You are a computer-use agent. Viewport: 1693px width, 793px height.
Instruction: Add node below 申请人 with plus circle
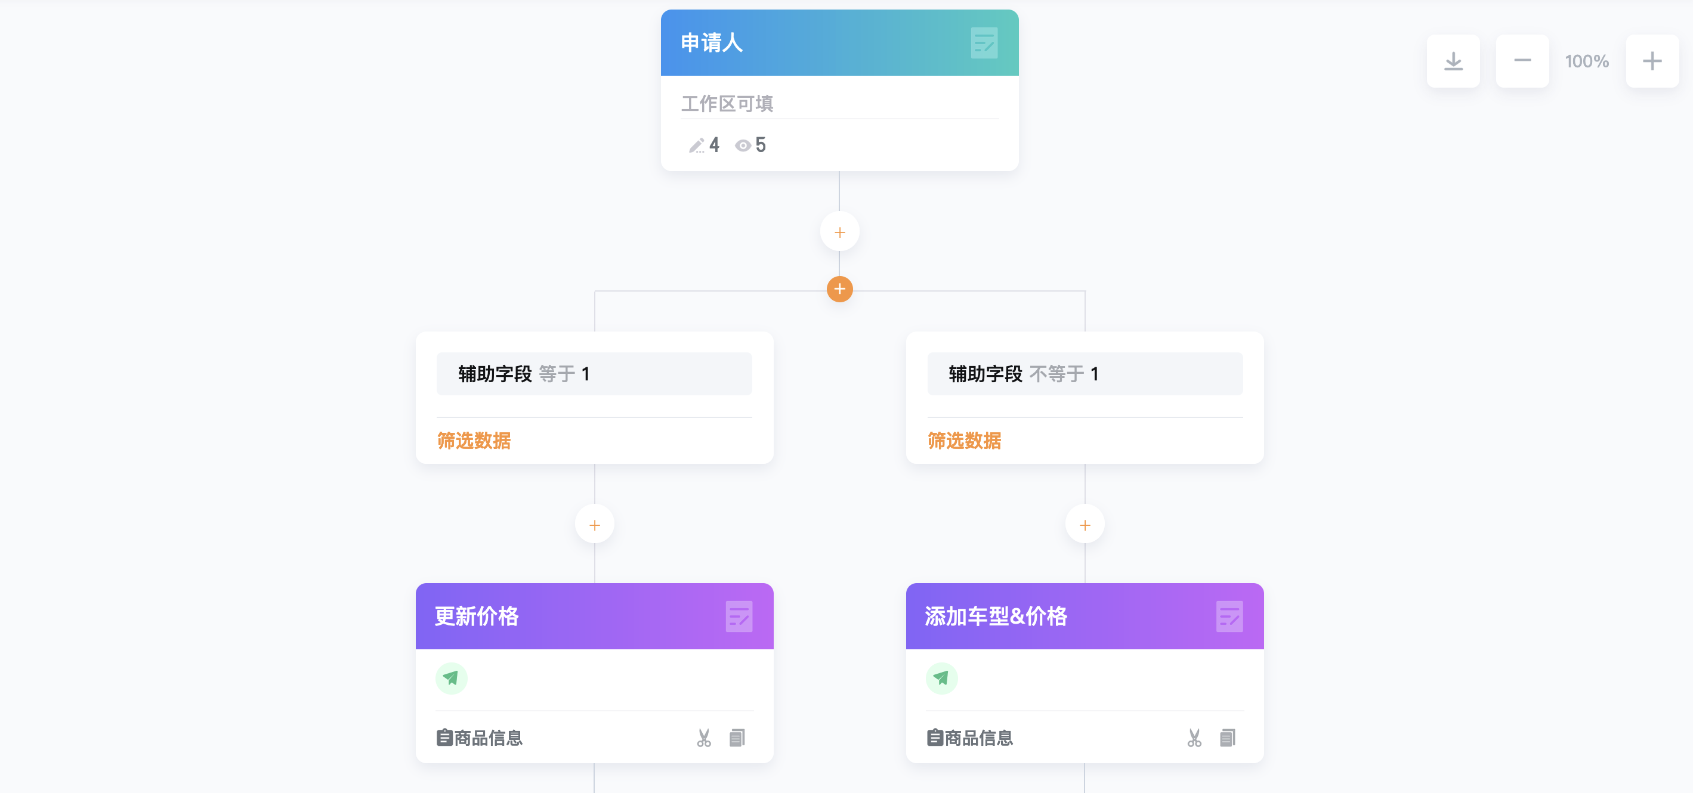839,232
